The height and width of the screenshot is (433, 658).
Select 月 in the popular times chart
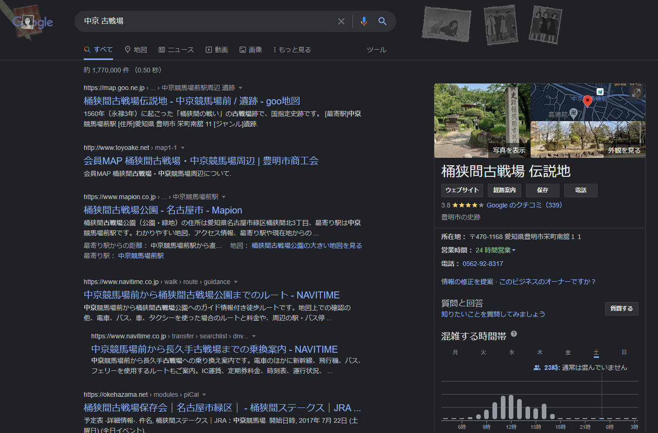tap(455, 353)
